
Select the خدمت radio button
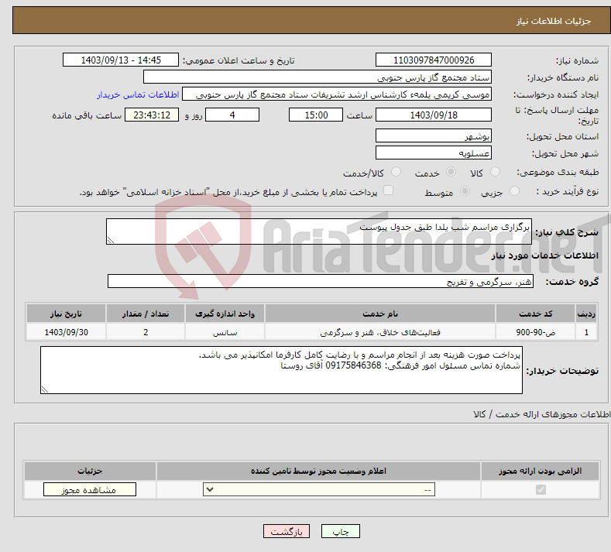point(451,171)
